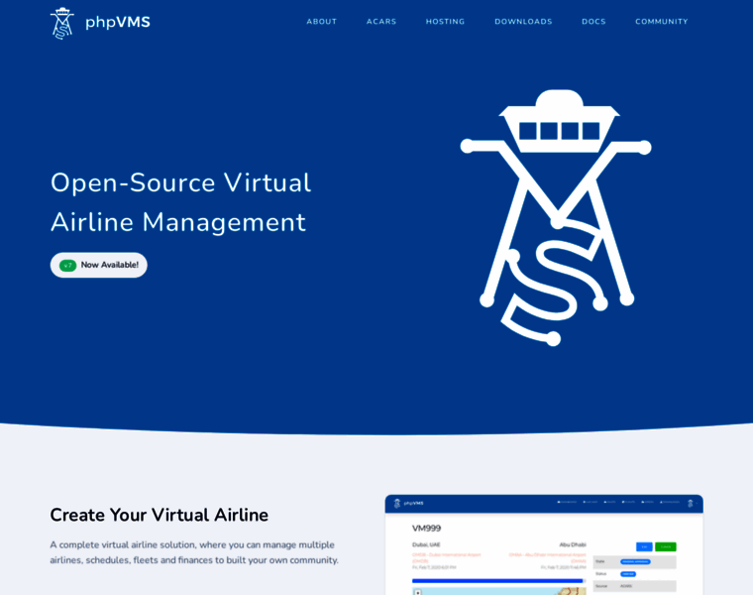This screenshot has width=753, height=595.
Task: Click the green button in flight screenshot
Action: pos(666,547)
